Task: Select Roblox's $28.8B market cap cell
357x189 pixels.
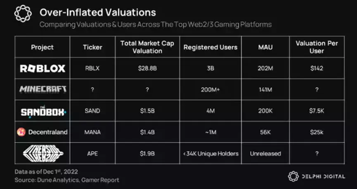Action: click(147, 68)
